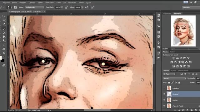
Task: Switch to the Canais tab
Action: [x=173, y=71]
